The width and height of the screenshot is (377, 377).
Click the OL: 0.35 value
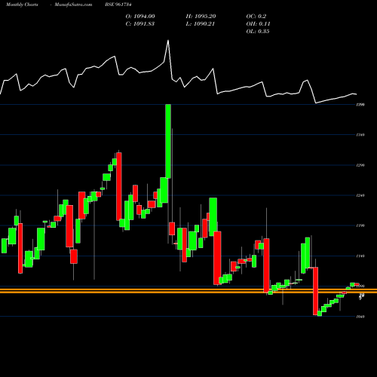coord(258,32)
